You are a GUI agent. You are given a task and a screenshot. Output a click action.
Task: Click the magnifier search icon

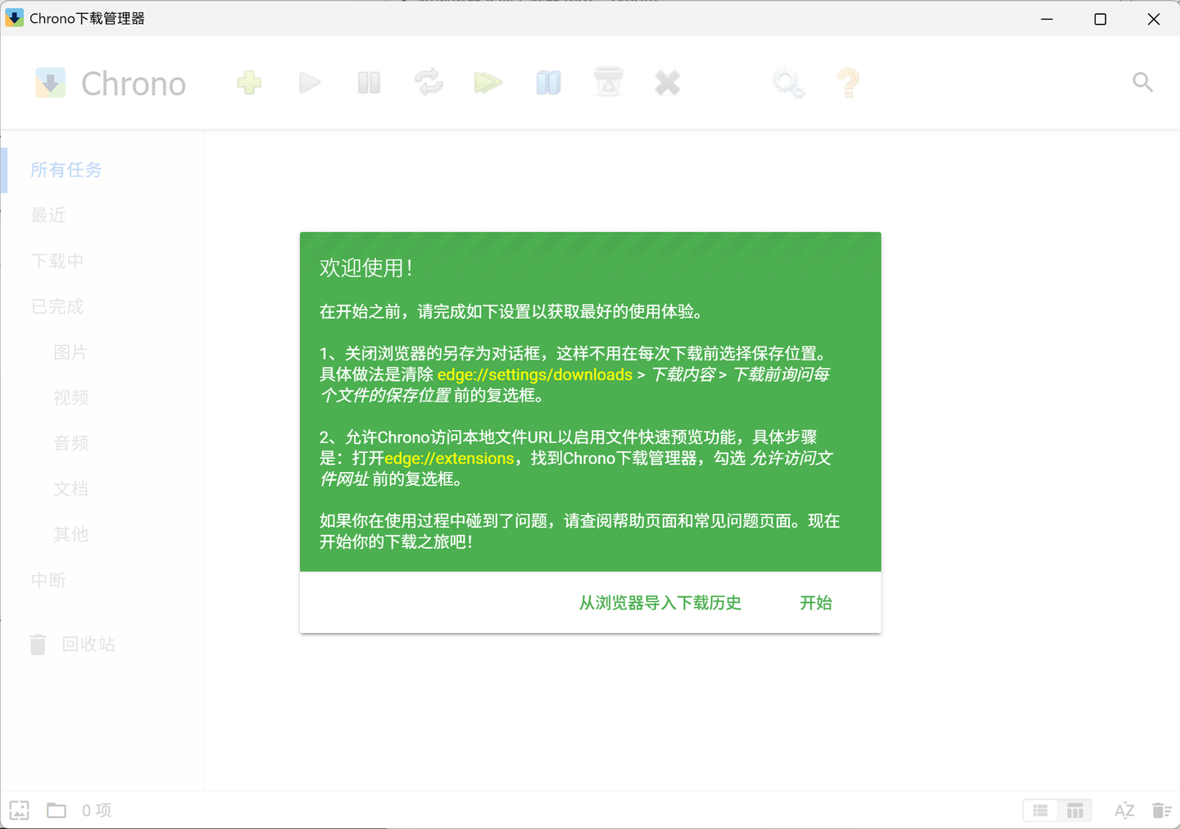[x=1142, y=82]
